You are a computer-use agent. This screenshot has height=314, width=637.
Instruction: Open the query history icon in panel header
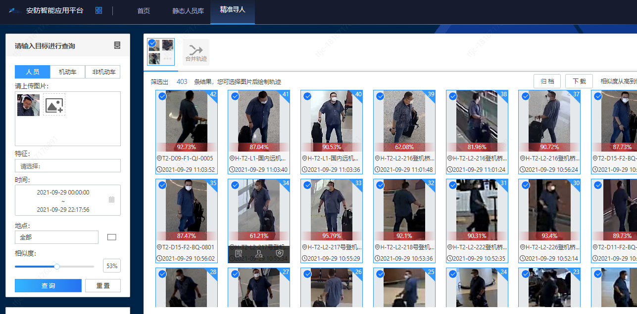click(117, 45)
